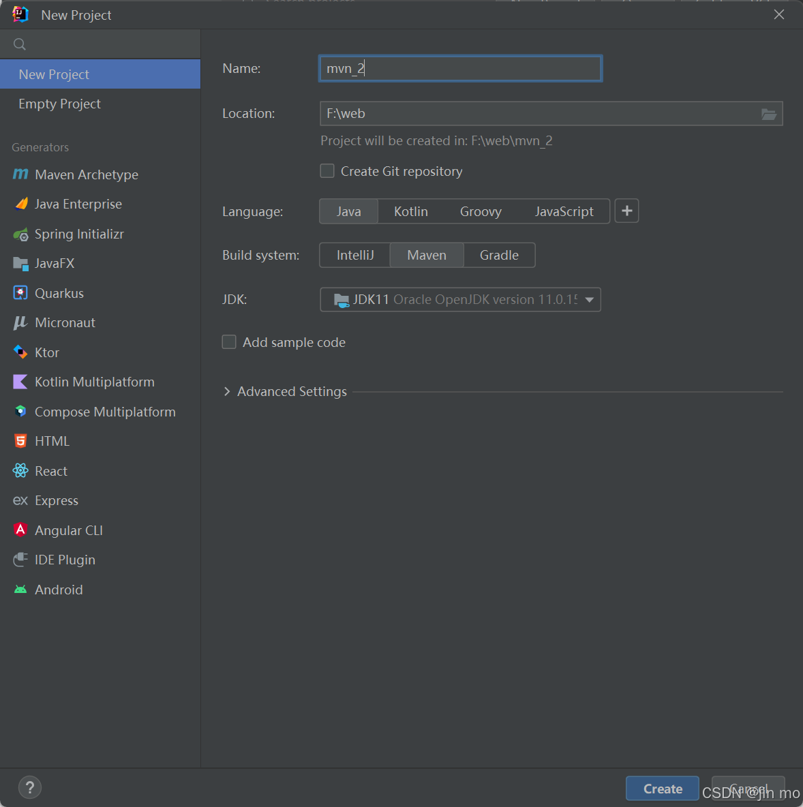Select the Compose Multiplatform generator label
803x807 pixels.
click(x=105, y=412)
